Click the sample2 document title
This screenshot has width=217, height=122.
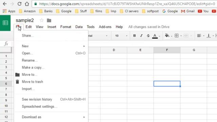coord(25,20)
